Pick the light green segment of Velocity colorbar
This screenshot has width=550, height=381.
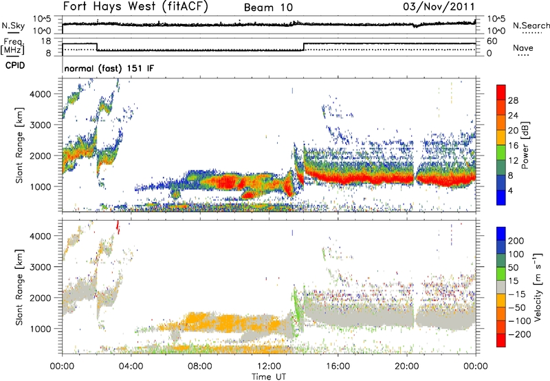[x=501, y=274]
